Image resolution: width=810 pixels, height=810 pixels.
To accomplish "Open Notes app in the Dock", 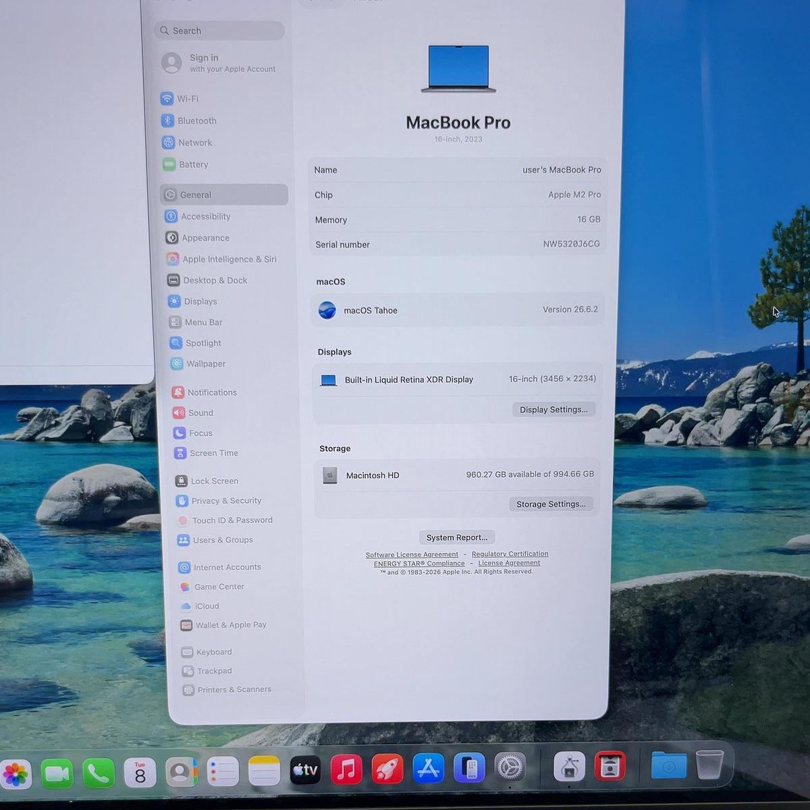I will (264, 771).
